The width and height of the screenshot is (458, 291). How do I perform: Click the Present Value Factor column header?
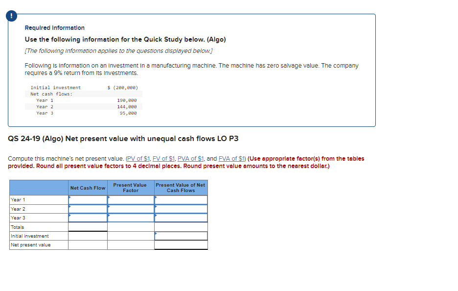[131, 188]
